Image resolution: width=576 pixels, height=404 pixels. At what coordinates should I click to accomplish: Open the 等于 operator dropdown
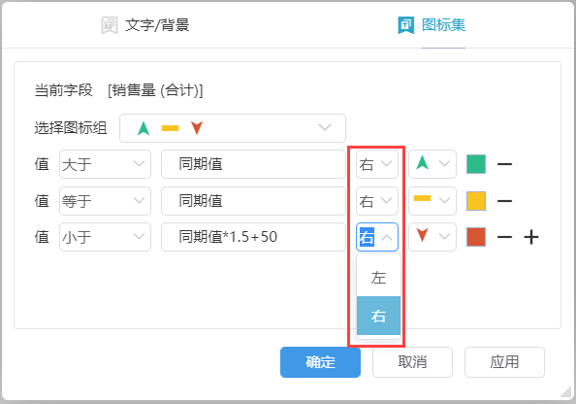(x=105, y=201)
